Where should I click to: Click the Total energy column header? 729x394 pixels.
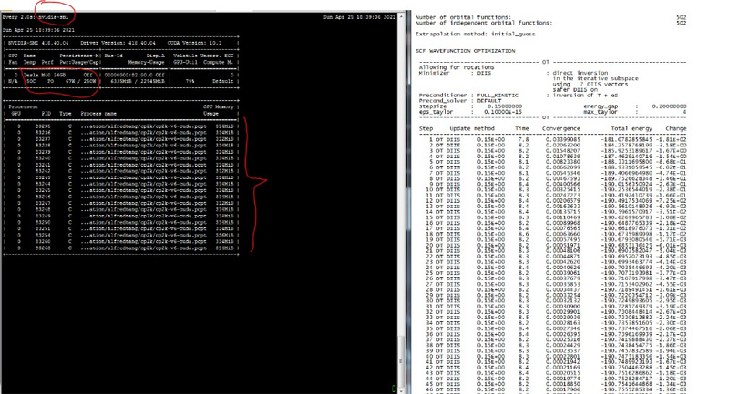pyautogui.click(x=631, y=128)
